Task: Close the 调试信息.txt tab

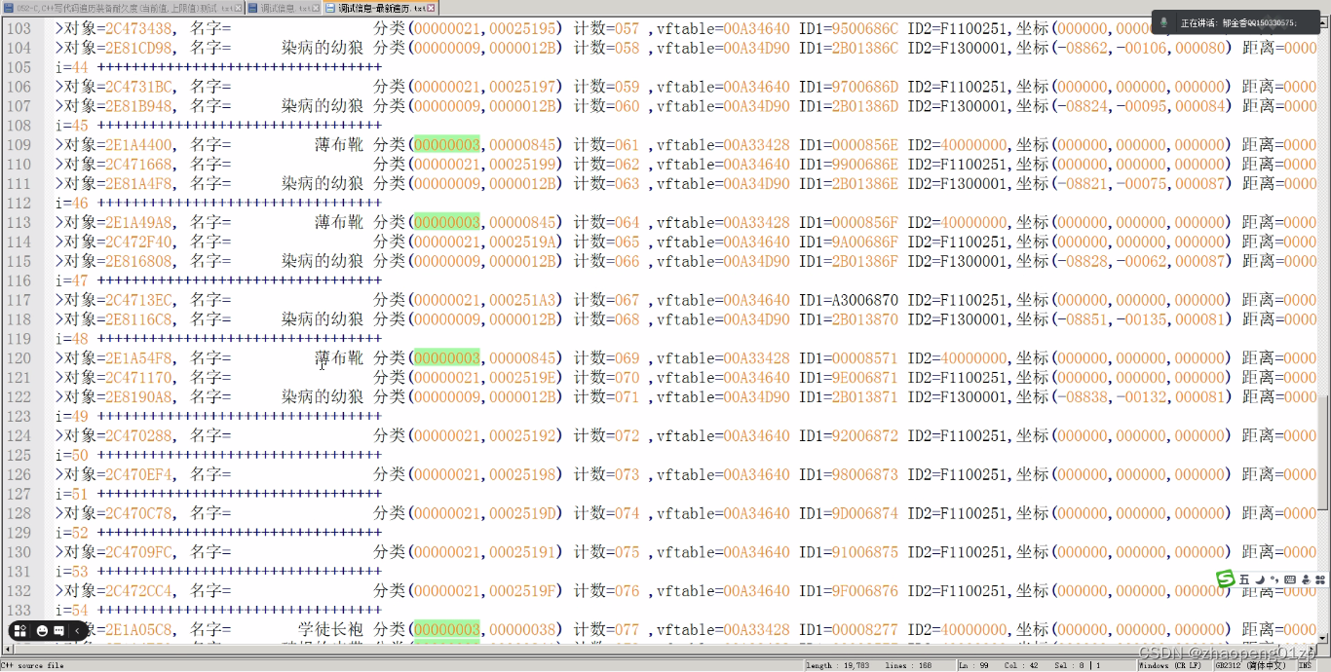Action: click(x=318, y=8)
